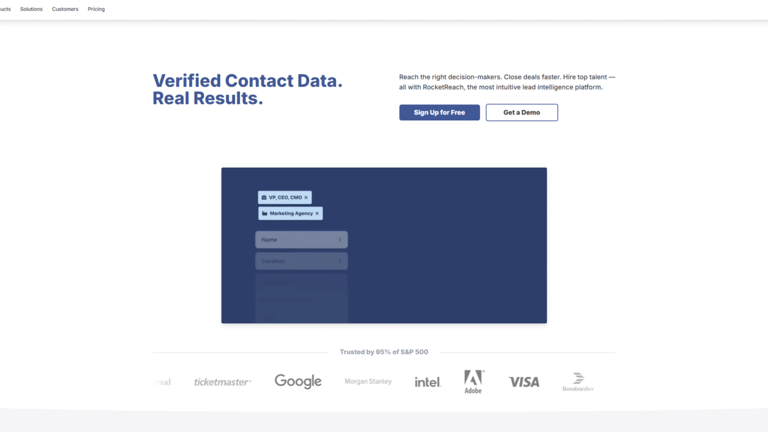Screen dimensions: 768x432
Task: Click the Bombardier logo
Action: pos(578,382)
